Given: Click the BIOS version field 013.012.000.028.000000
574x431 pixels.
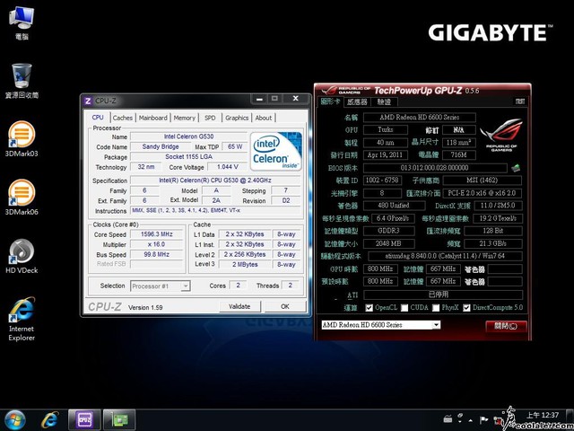Looking at the screenshot, I should 434,168.
